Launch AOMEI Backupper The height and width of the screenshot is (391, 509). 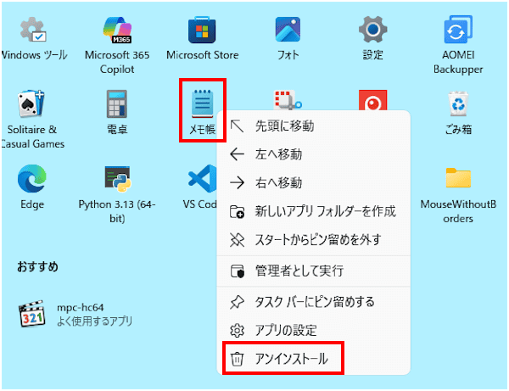point(458,30)
